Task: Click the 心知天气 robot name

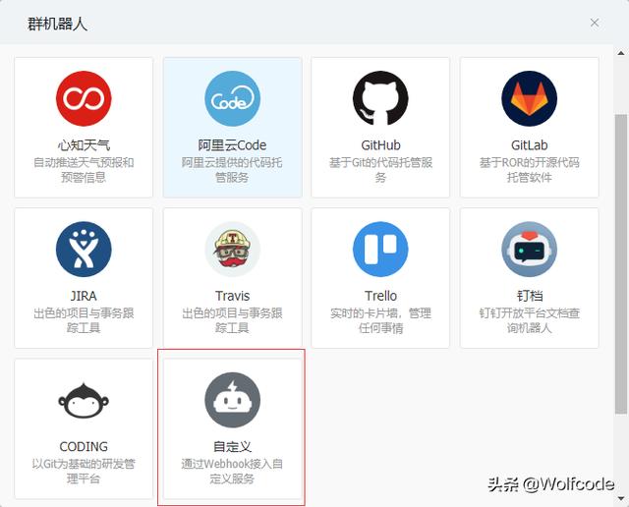Action: [84, 145]
